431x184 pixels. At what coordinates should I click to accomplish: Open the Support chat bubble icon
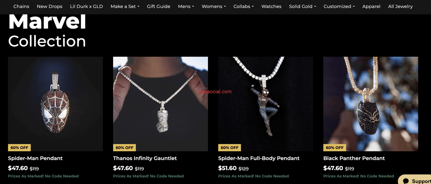406,181
